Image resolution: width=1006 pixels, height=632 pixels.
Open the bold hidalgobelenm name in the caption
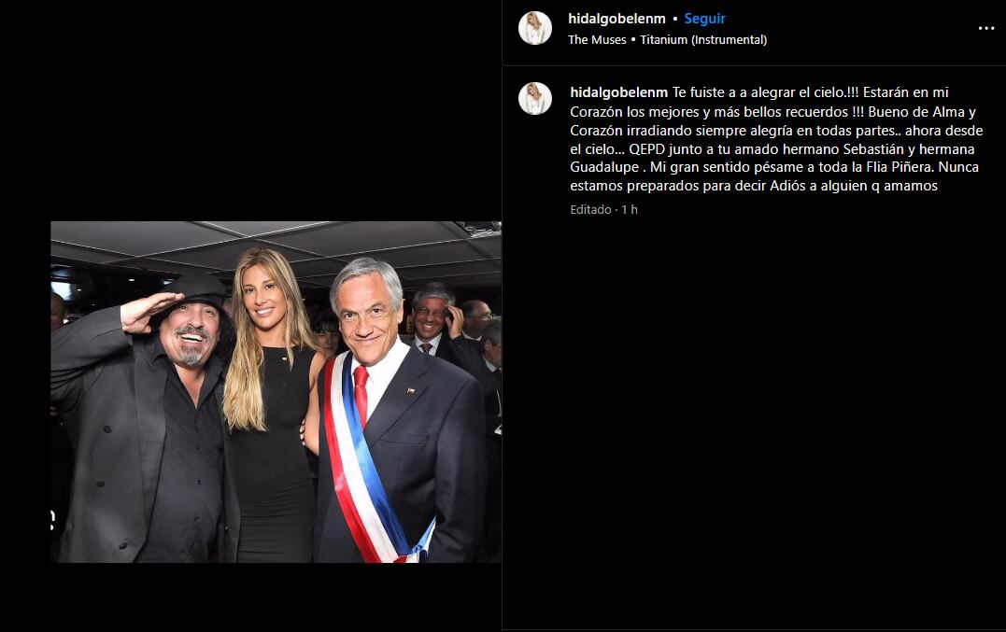(619, 92)
